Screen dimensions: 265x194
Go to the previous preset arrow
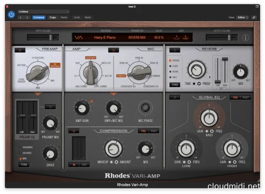pyautogui.click(x=21, y=17)
